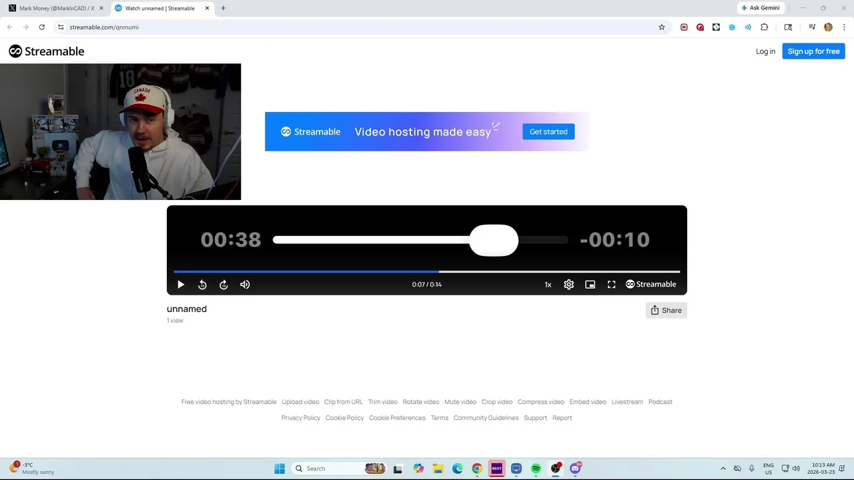Click the address bar URL field
The image size is (854, 480).
coord(360,27)
